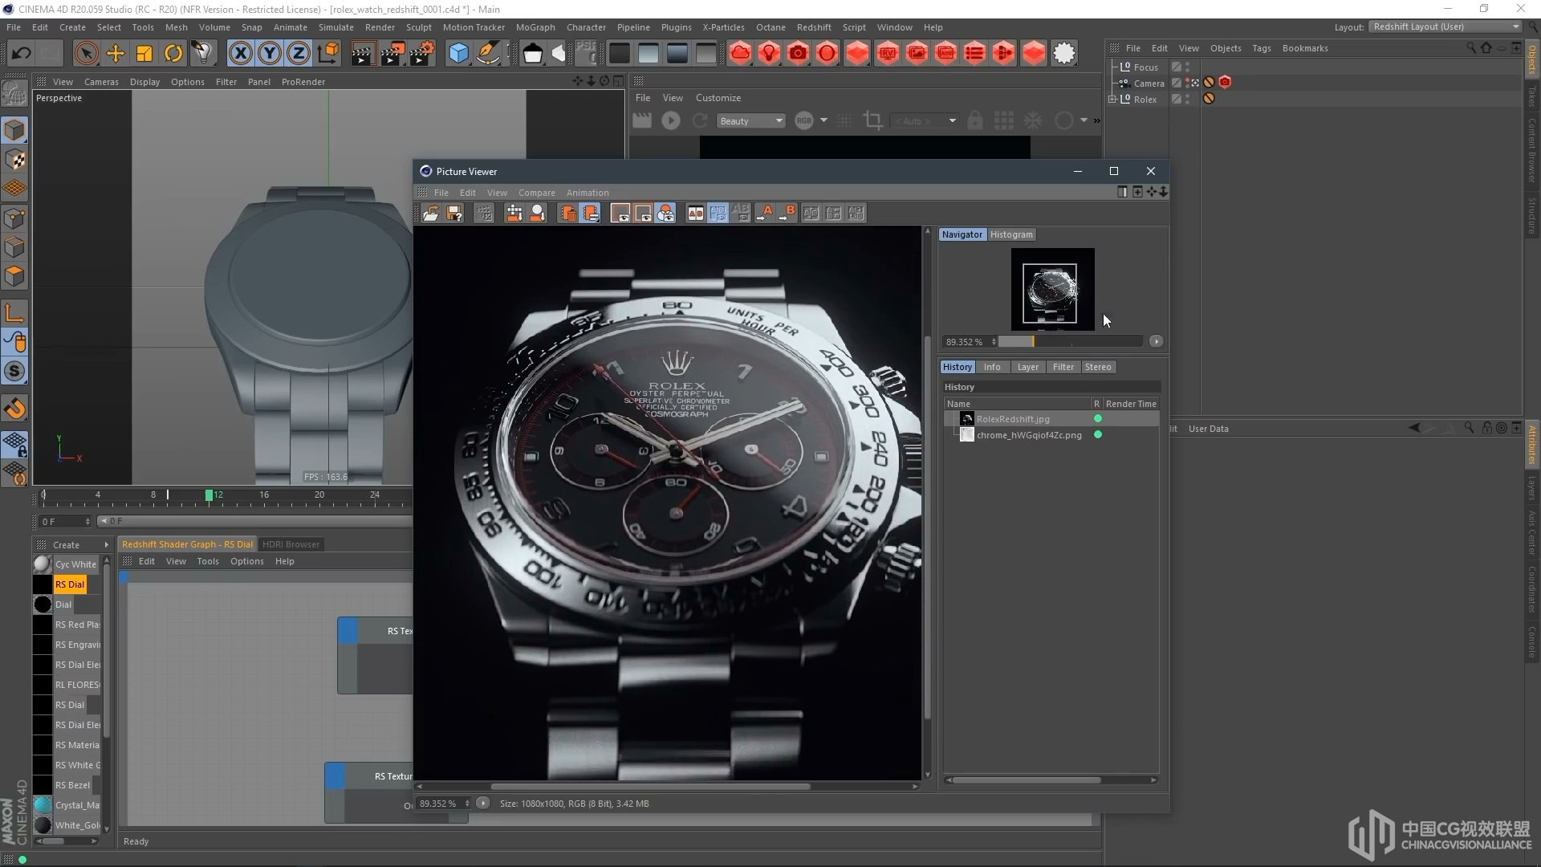Click the Redshift camera icon in toolbar
The width and height of the screenshot is (1541, 867).
click(x=798, y=54)
